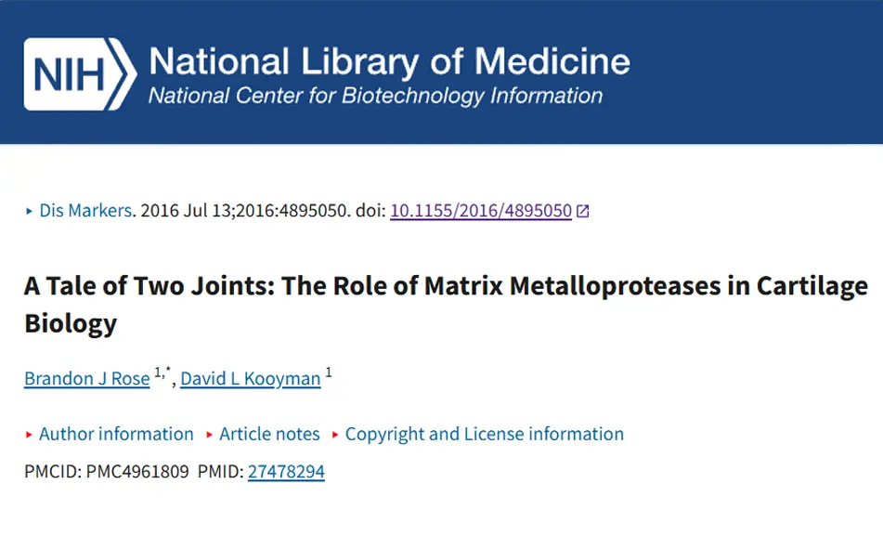Screen dimensions: 883x549
Task: Click the blue triangle before Dis Markers
Action: click(29, 211)
